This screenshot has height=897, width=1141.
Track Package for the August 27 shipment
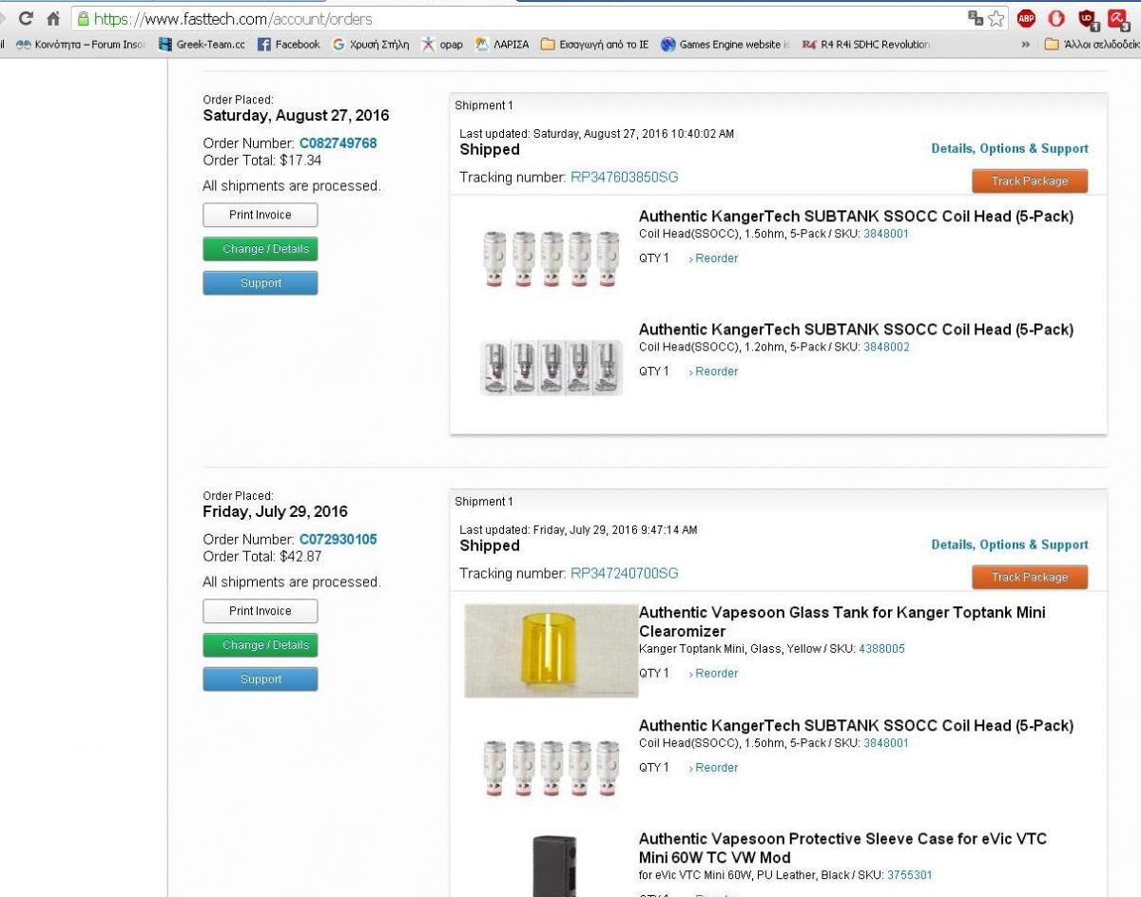(1030, 181)
